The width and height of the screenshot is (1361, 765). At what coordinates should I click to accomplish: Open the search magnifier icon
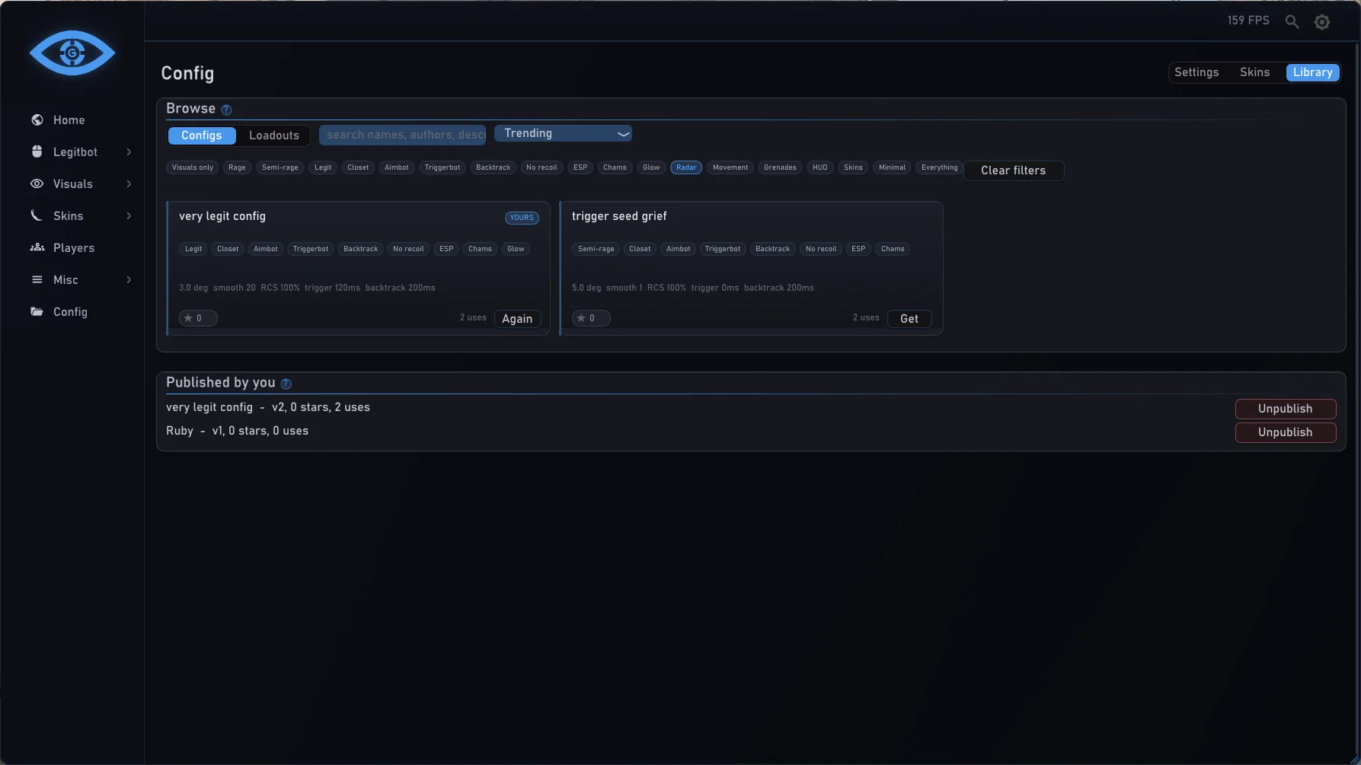click(x=1292, y=21)
